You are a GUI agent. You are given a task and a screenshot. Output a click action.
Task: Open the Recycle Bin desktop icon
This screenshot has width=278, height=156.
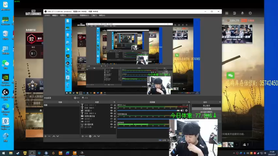point(6,35)
